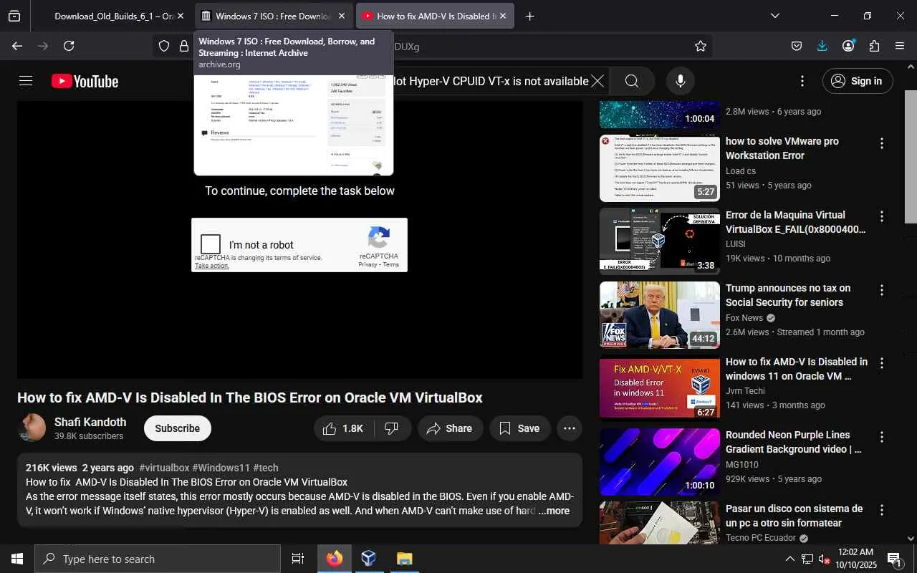This screenshot has height=573, width=917.
Task: List all open tabs with the chevron
Action: [x=775, y=16]
